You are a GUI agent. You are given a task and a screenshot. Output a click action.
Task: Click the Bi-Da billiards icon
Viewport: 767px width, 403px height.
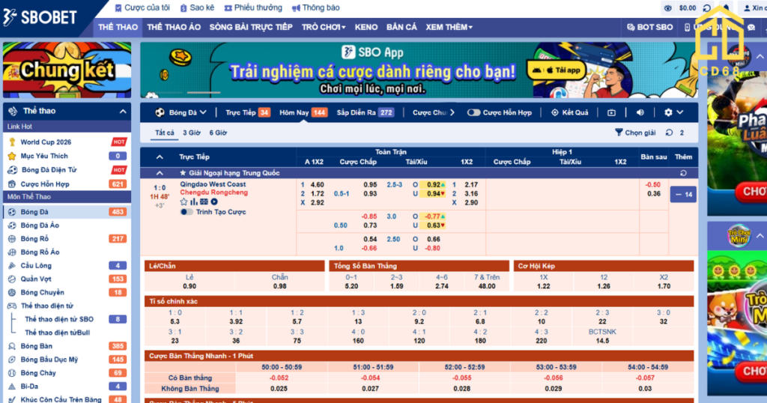[x=12, y=387]
